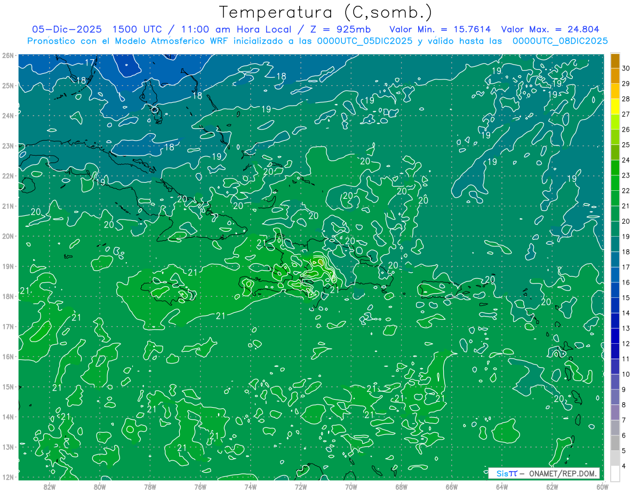Click "Valor Max. = 24.804" text
The height and width of the screenshot is (494, 640).
point(550,29)
